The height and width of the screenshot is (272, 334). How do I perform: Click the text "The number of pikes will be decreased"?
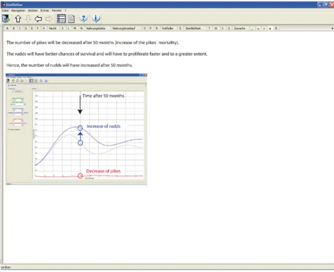[45, 42]
